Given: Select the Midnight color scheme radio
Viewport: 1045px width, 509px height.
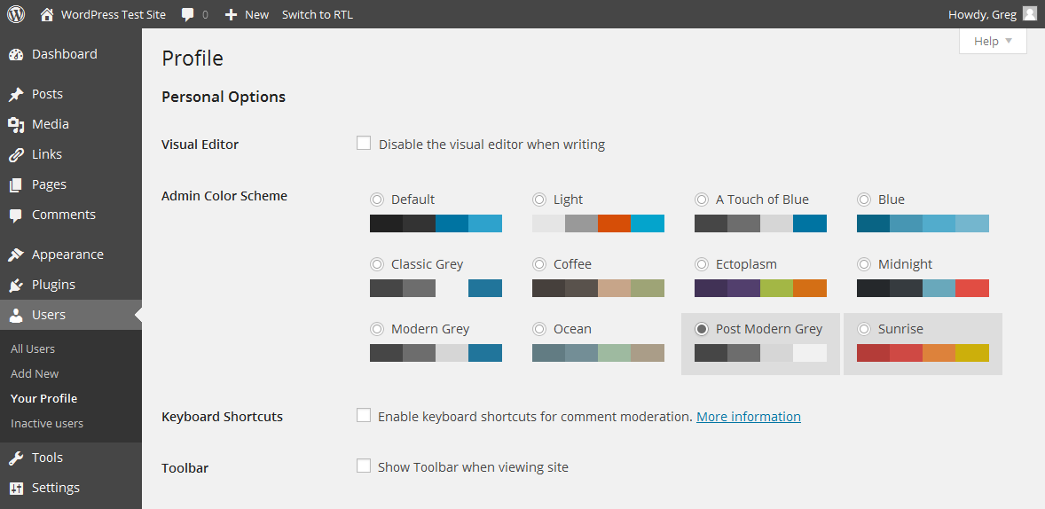Looking at the screenshot, I should click(864, 264).
